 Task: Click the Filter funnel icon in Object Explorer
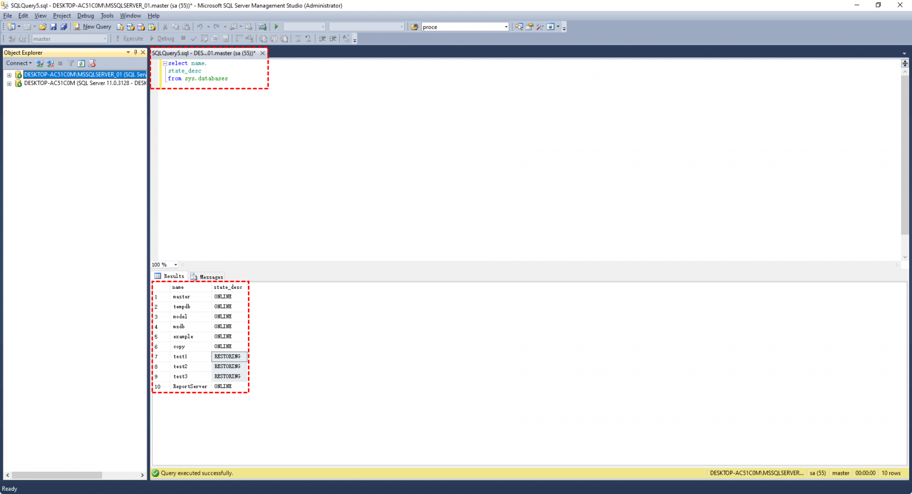click(x=71, y=63)
